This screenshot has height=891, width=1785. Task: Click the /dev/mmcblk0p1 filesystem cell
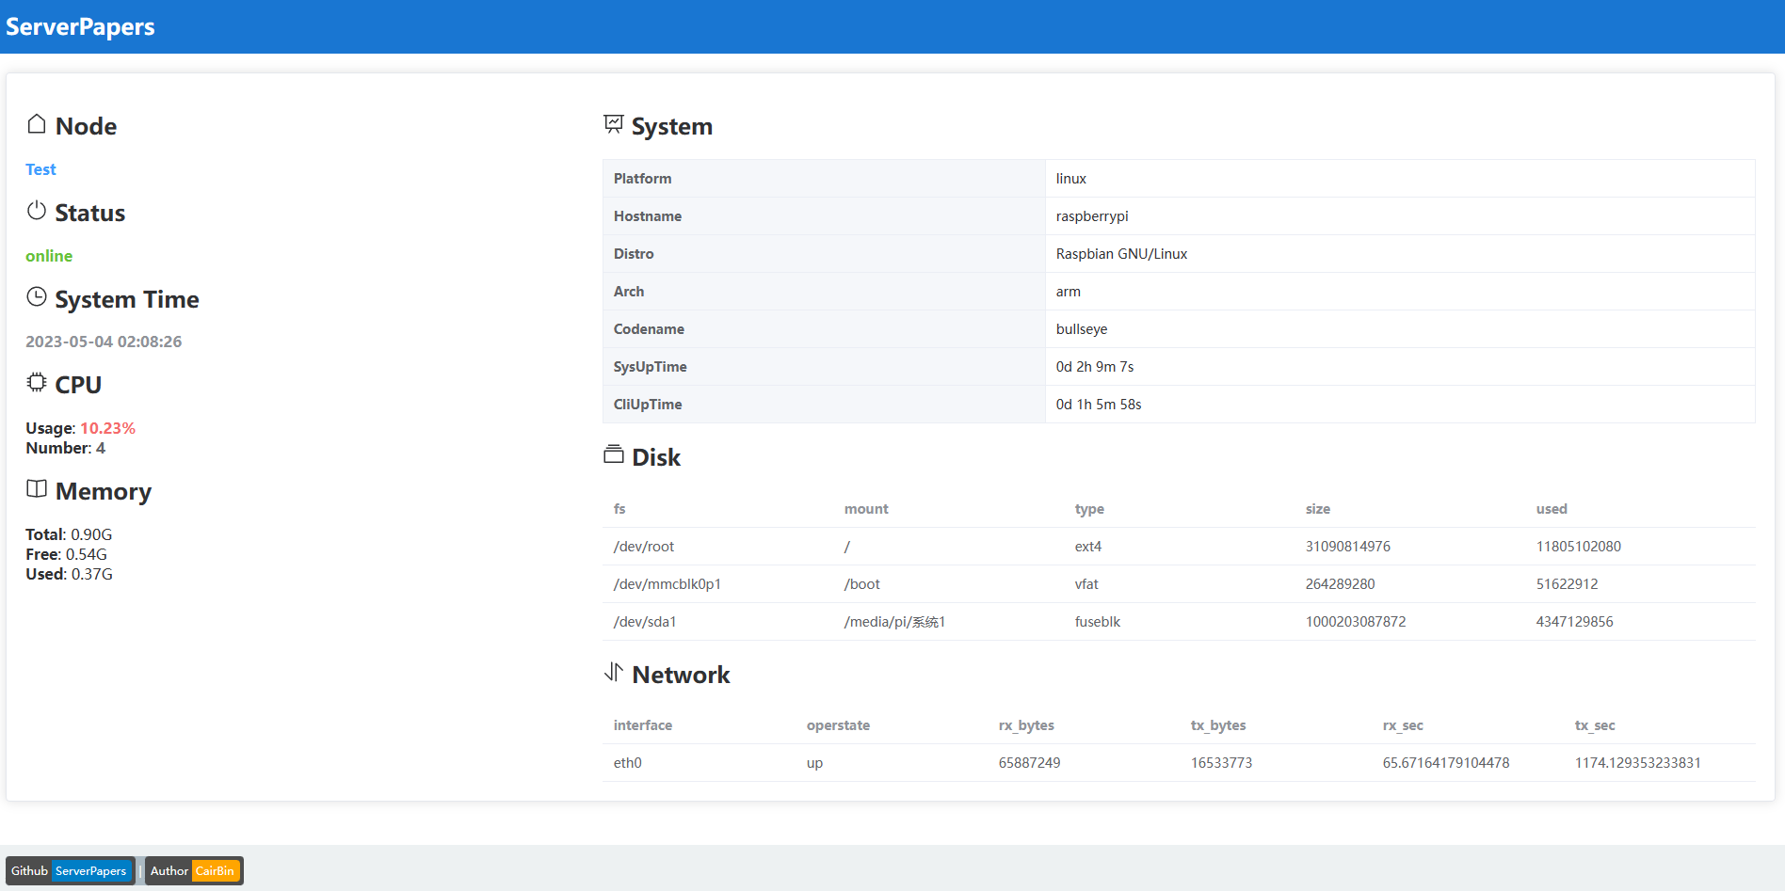tap(667, 584)
